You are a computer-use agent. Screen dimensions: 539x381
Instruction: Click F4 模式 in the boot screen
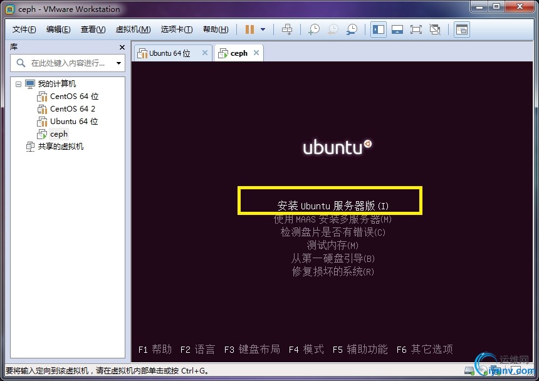[x=306, y=350]
